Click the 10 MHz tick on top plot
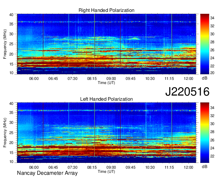The height and width of the screenshot is (177, 218). pos(12,73)
